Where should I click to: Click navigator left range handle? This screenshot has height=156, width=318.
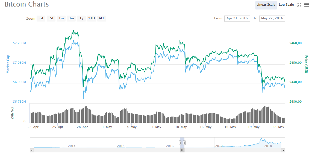[x=180, y=143]
